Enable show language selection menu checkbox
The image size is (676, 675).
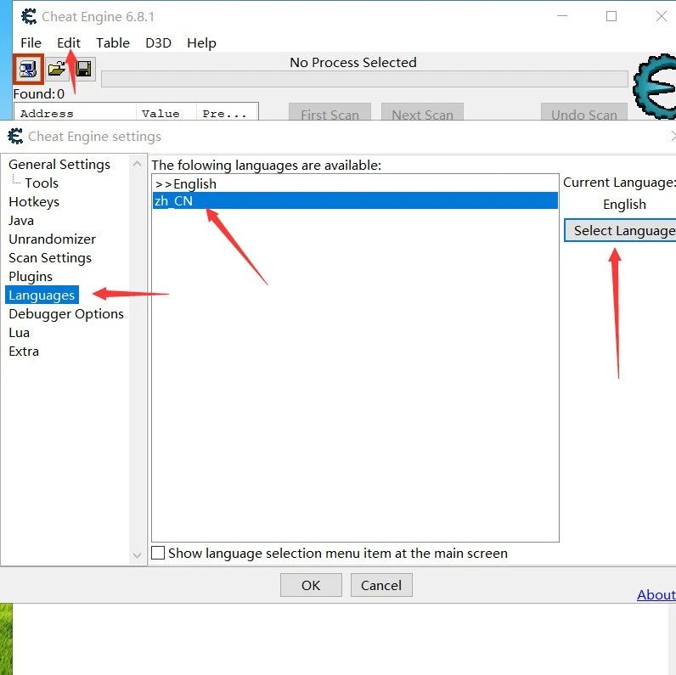pyautogui.click(x=158, y=553)
